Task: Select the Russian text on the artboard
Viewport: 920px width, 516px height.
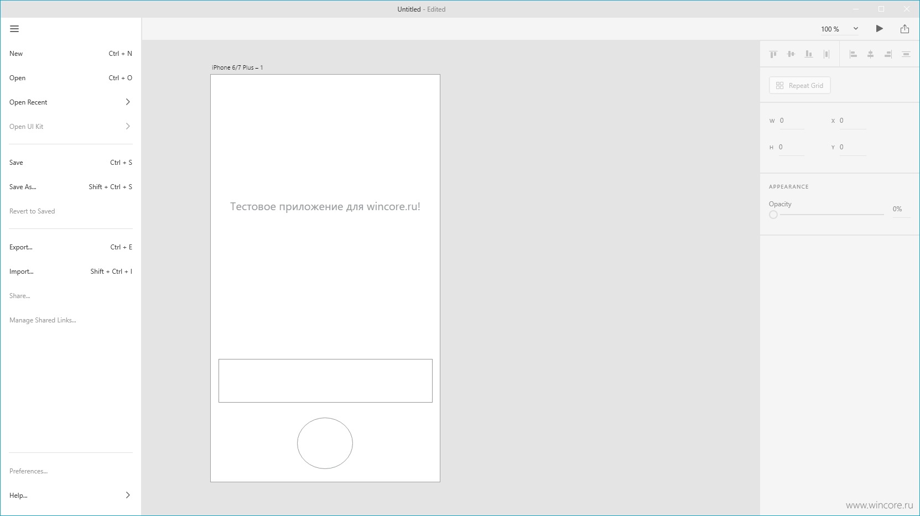Action: click(x=325, y=206)
